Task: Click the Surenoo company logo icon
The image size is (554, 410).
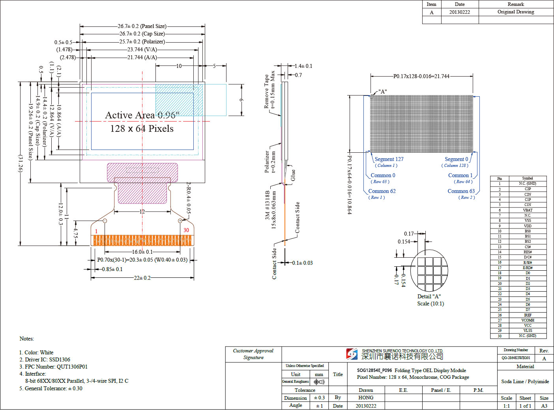Action: (x=352, y=354)
